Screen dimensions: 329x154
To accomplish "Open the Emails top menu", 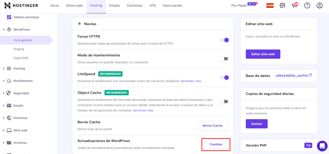I will coord(115,6).
